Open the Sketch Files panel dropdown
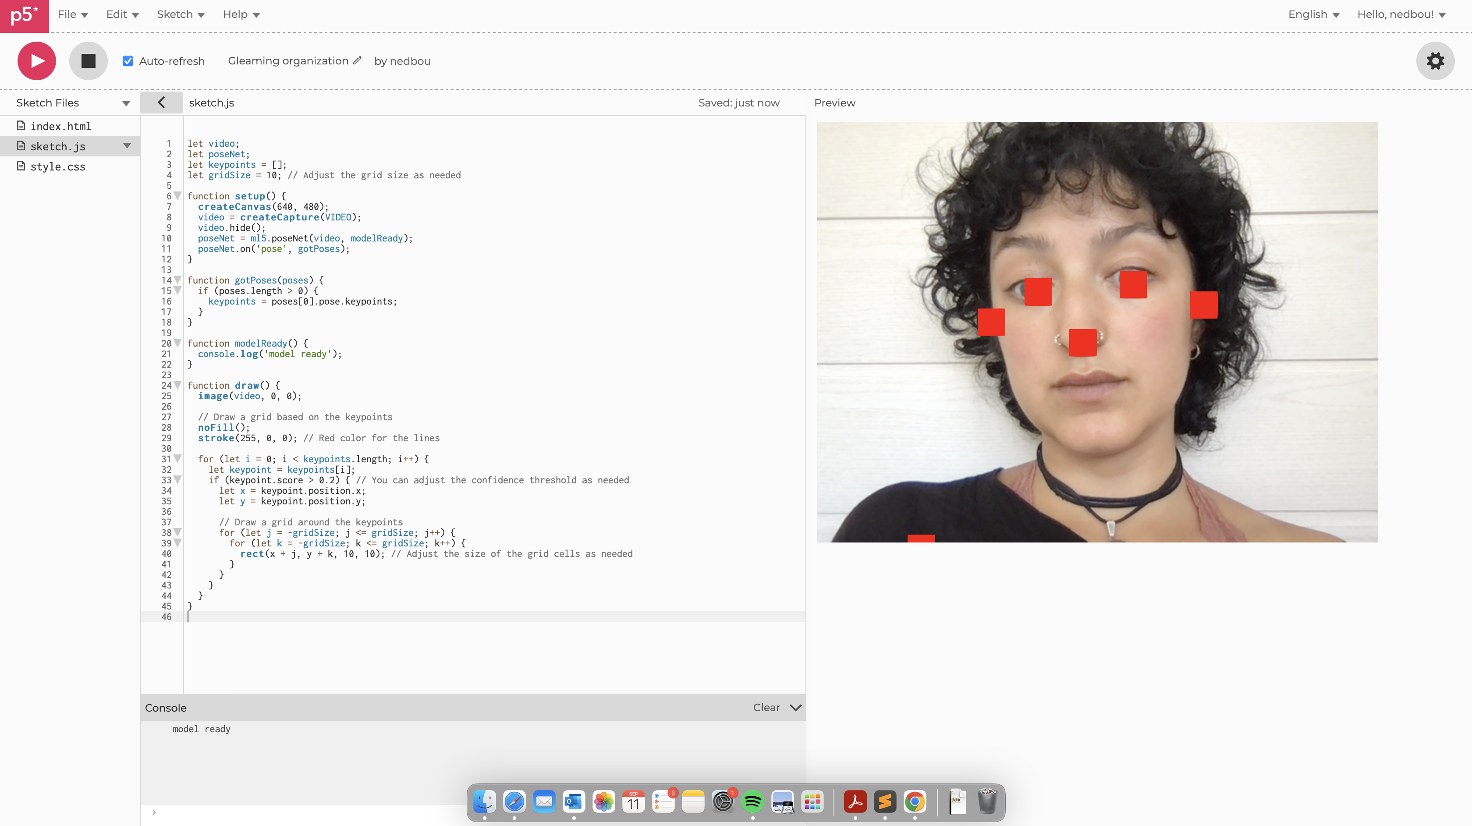The image size is (1472, 826). click(x=126, y=103)
